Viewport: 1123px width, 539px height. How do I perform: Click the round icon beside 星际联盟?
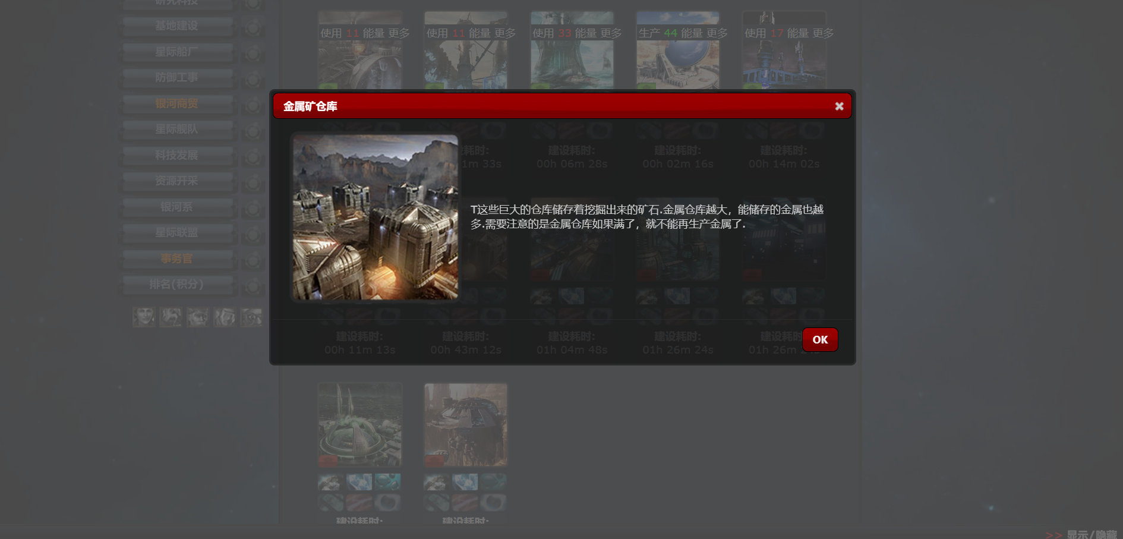click(253, 235)
